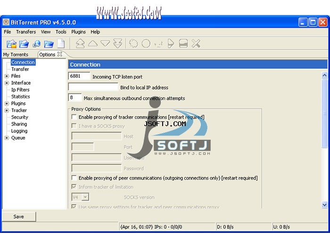The width and height of the screenshot is (330, 247).
Task: Select Security in the options tree
Action: tap(20, 117)
